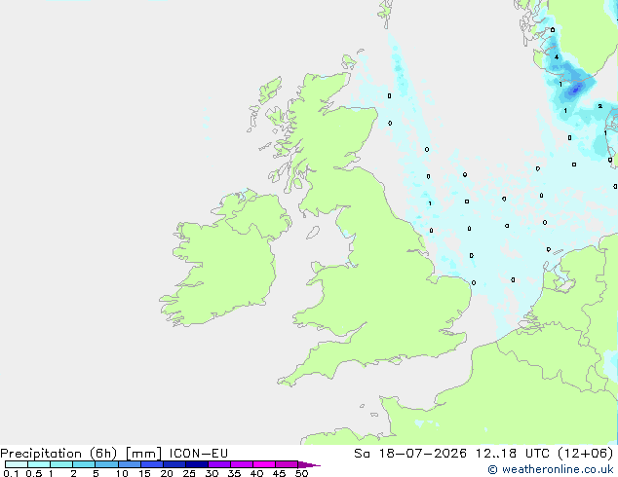Pick the 5 to 10 mm legend swatch
The image size is (618, 477).
click(107, 464)
